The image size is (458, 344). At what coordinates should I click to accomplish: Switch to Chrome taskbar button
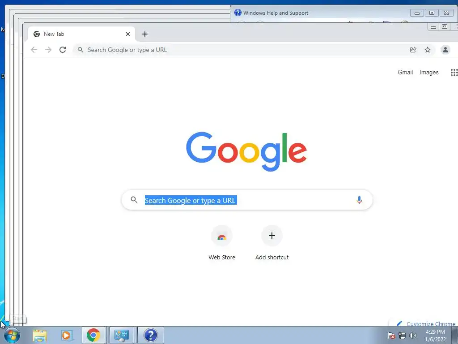click(x=93, y=335)
